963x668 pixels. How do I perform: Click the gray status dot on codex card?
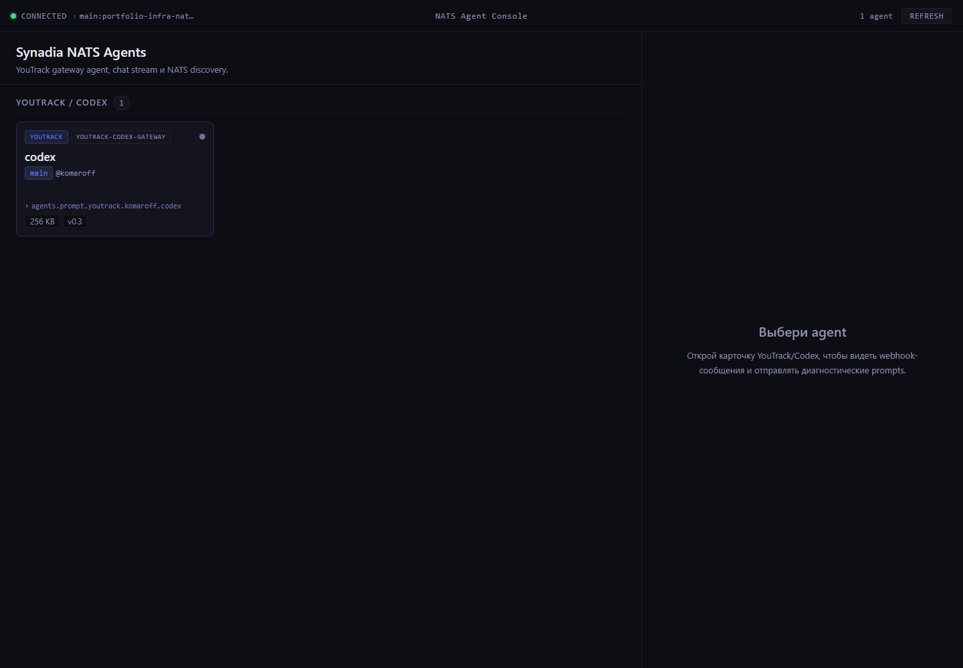[202, 137]
